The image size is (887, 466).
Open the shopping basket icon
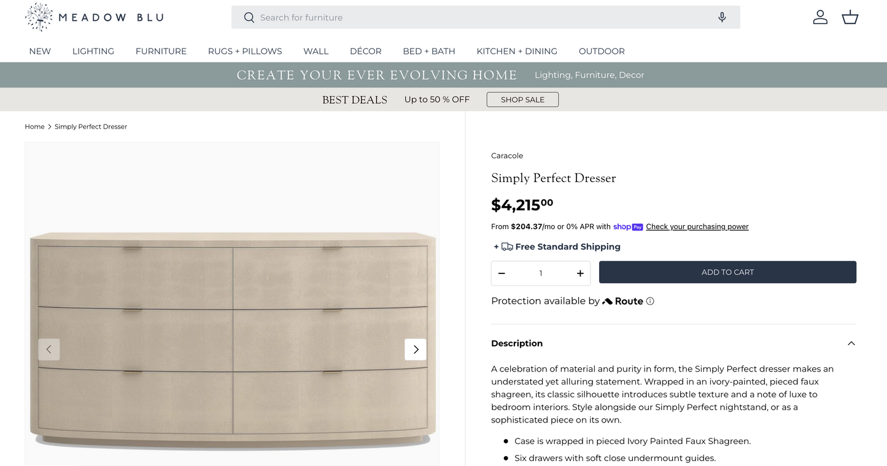850,17
